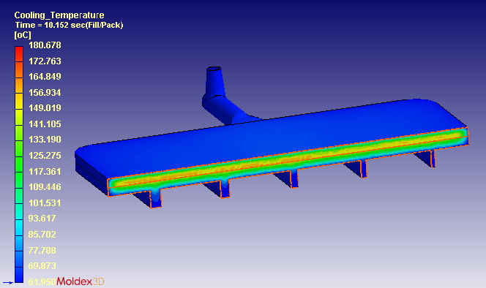Click the [oC] unit label

(x=23, y=35)
